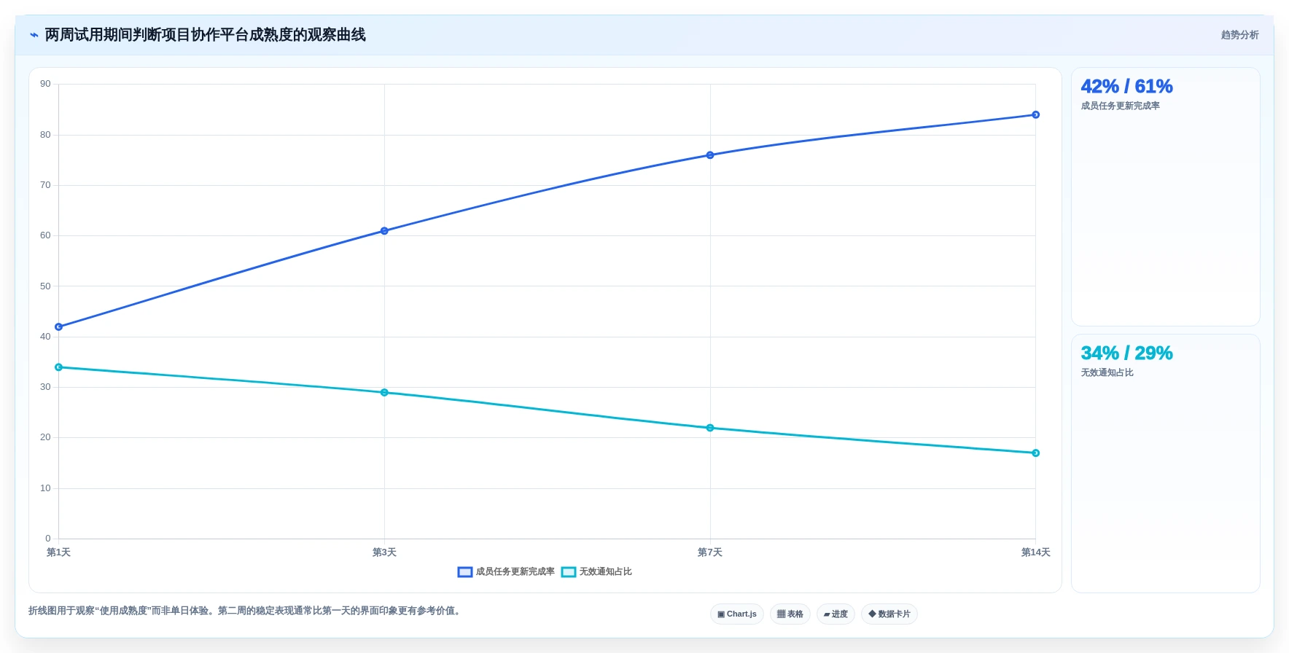This screenshot has height=653, width=1289.
Task: Click the footnote text about 使用成熟度
Action: click(246, 611)
